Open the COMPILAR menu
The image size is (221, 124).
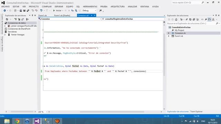coord(47,7)
